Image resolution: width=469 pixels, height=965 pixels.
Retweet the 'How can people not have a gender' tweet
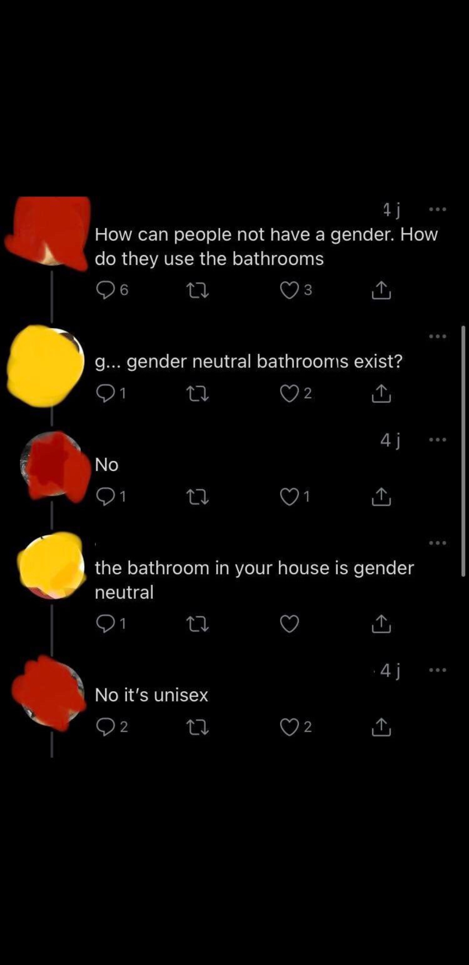click(x=198, y=290)
